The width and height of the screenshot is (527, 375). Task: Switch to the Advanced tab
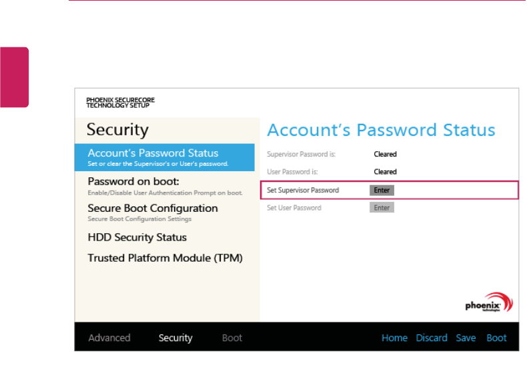(109, 338)
